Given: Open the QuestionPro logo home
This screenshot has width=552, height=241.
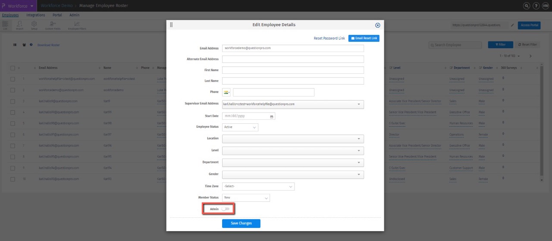Looking at the screenshot, I should tap(3, 6).
